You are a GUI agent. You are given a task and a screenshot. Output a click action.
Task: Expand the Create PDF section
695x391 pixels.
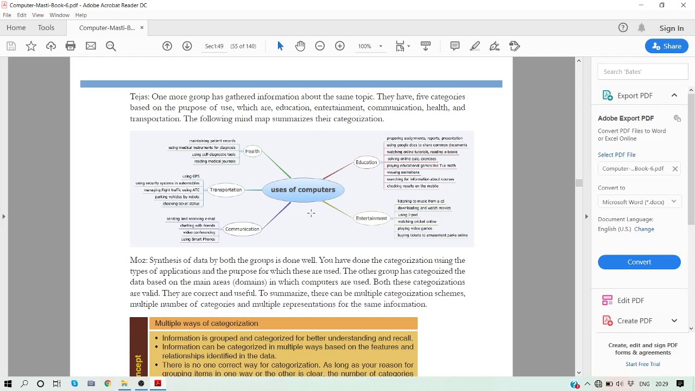pyautogui.click(x=674, y=321)
